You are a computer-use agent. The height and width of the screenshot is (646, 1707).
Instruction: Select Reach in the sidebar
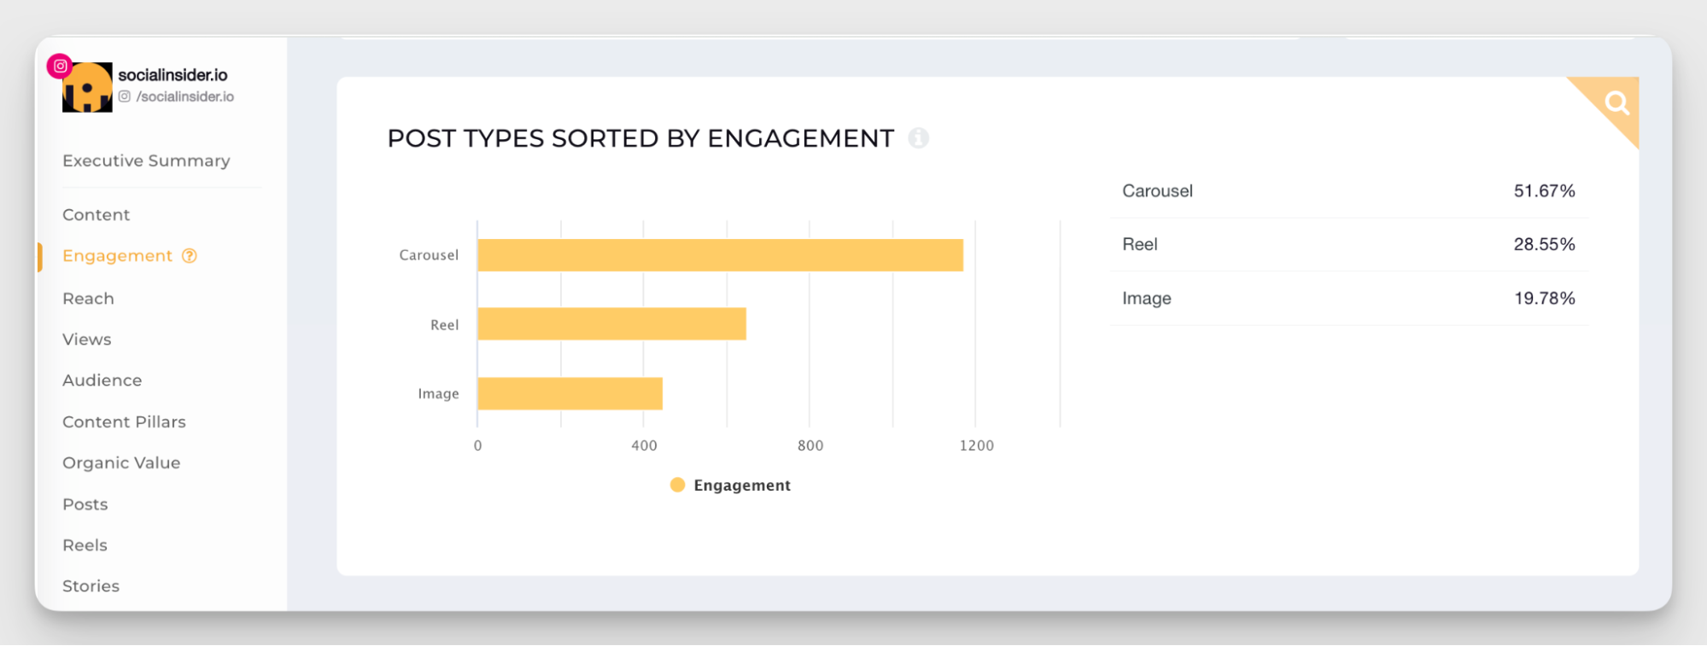88,299
